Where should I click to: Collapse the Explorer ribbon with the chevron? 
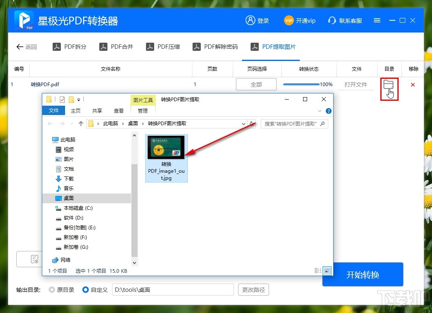pyautogui.click(x=320, y=111)
